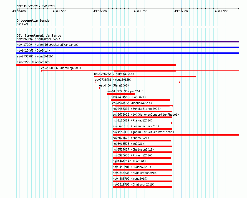Select red bar for nsv3219798 Chaisson2019

(x=143, y=187)
